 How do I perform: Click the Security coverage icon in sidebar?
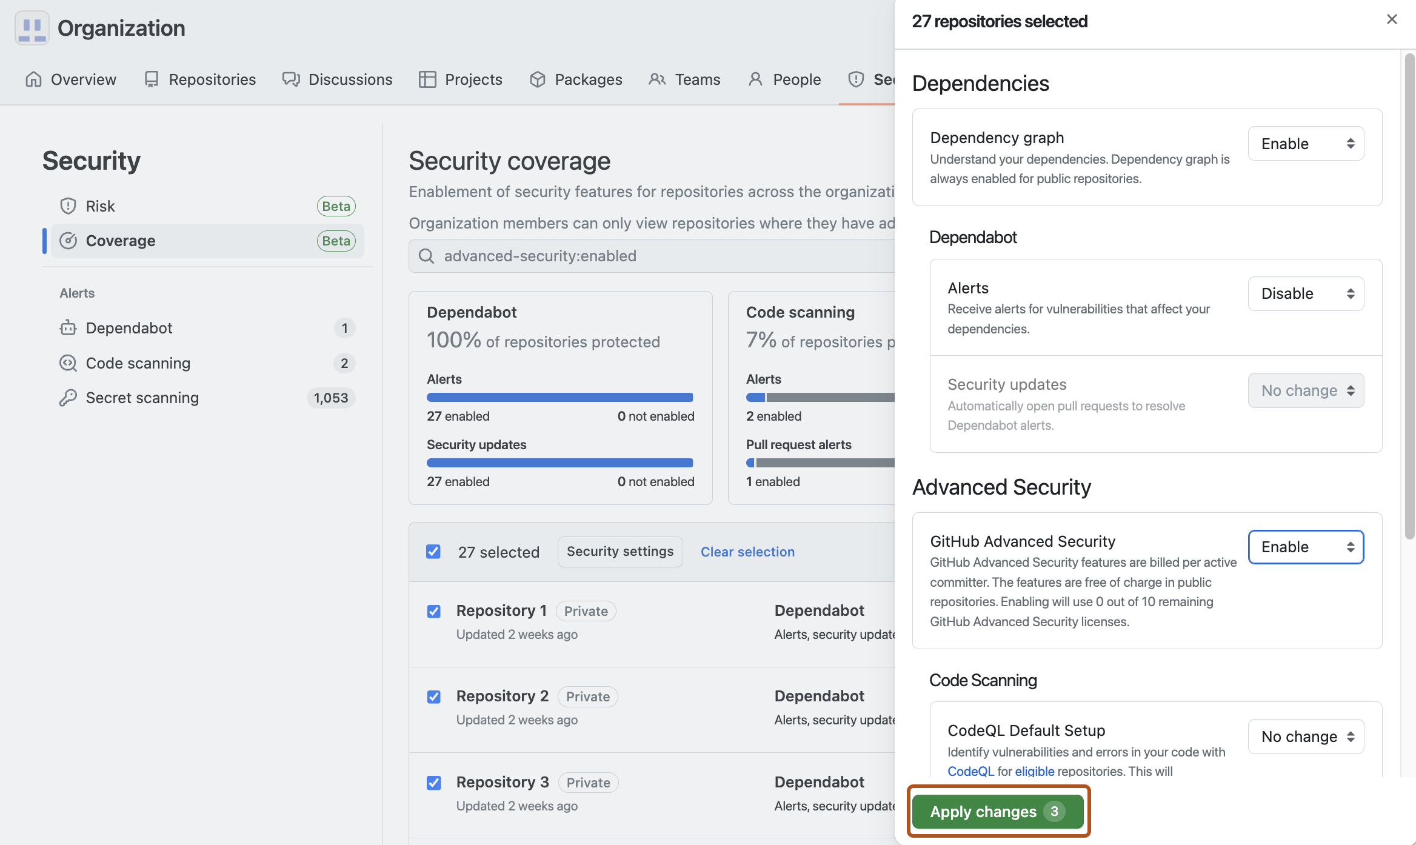67,241
